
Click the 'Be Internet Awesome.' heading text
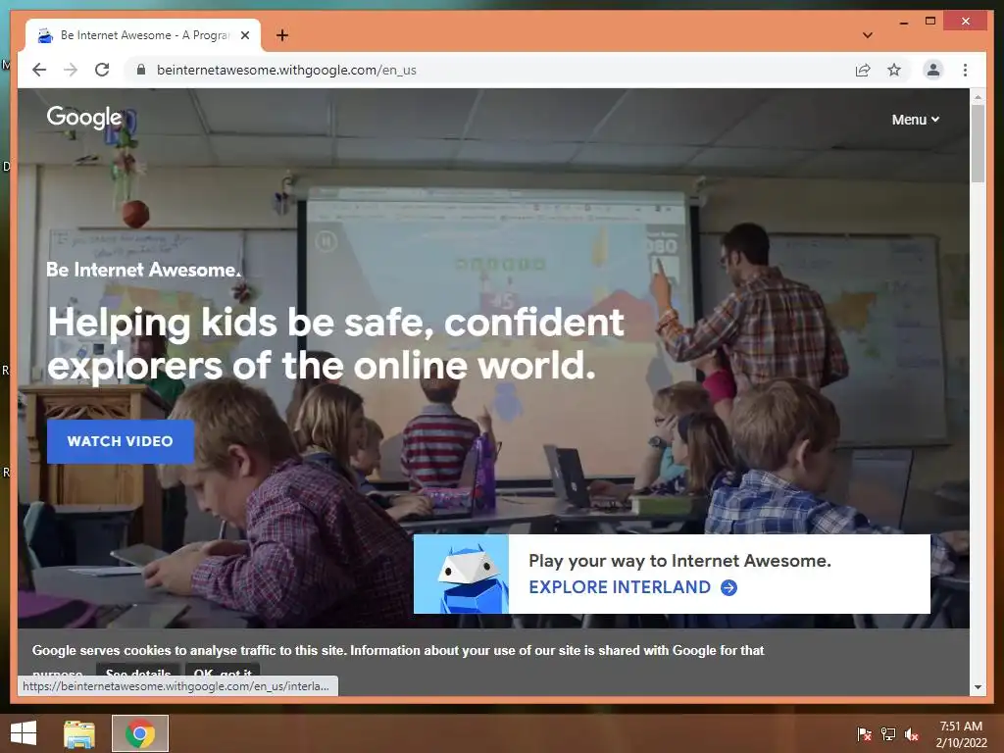[143, 270]
